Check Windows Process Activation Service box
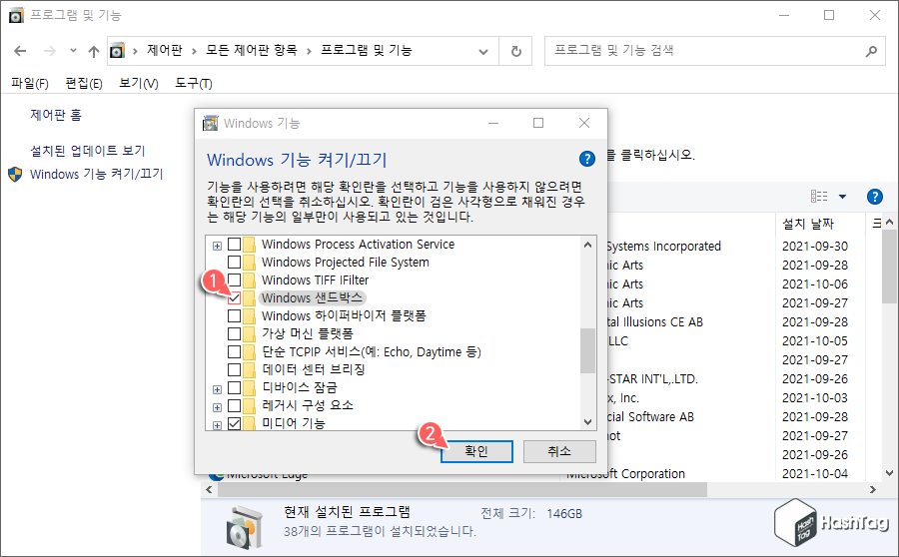The height and width of the screenshot is (557, 899). [234, 245]
